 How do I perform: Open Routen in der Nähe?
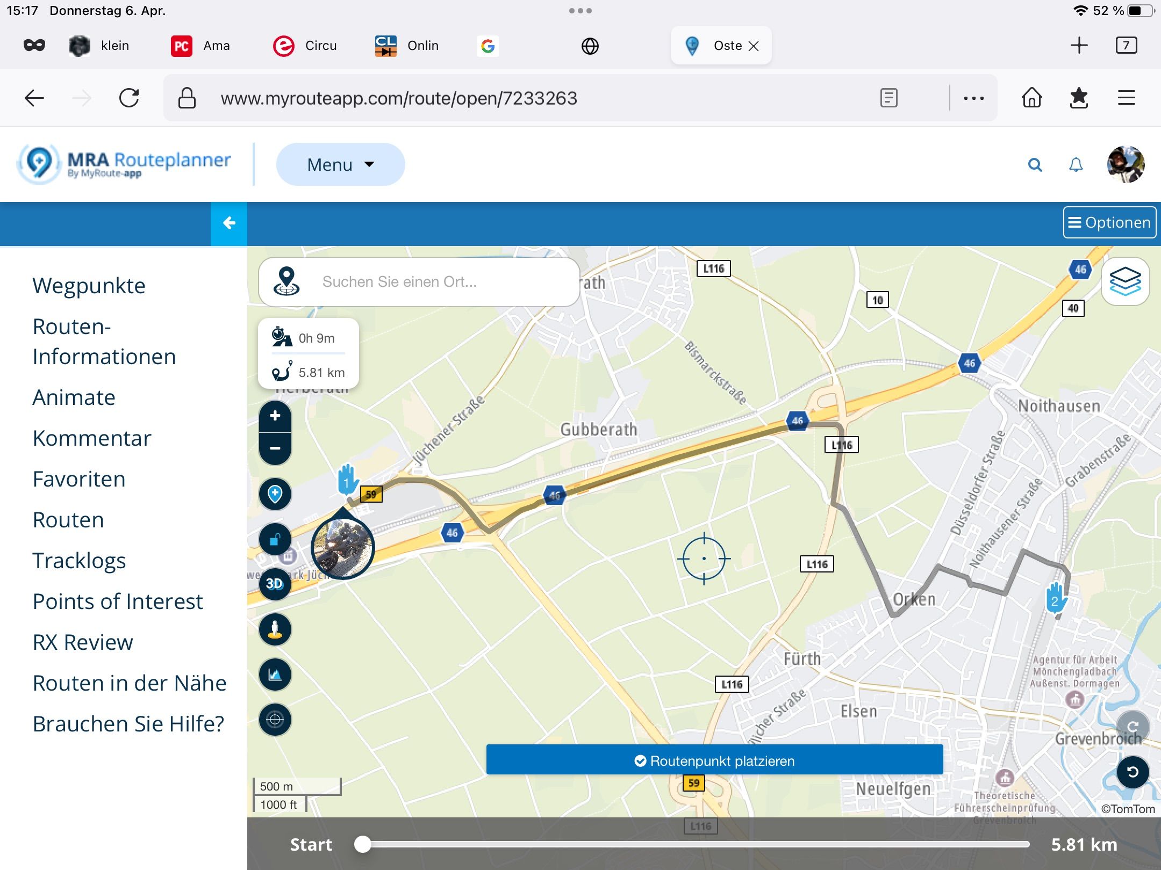click(130, 683)
